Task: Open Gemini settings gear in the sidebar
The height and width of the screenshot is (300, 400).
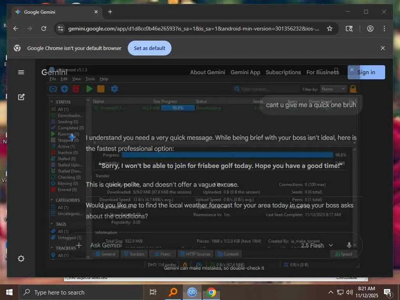Action: coord(21,259)
